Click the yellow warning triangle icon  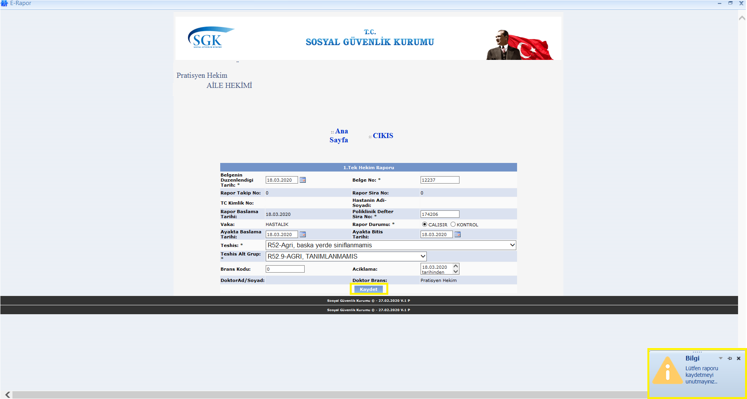click(668, 371)
